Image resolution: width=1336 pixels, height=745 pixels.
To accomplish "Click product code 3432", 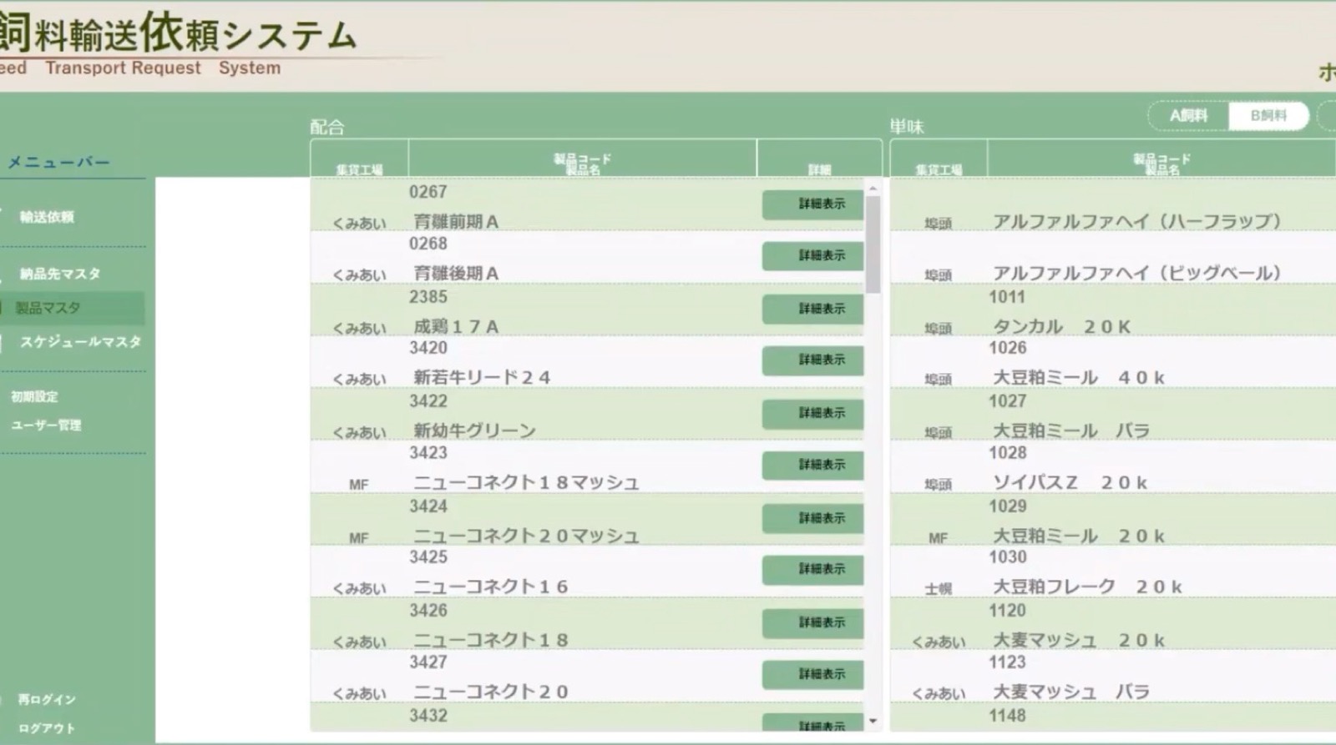I will click(x=428, y=716).
